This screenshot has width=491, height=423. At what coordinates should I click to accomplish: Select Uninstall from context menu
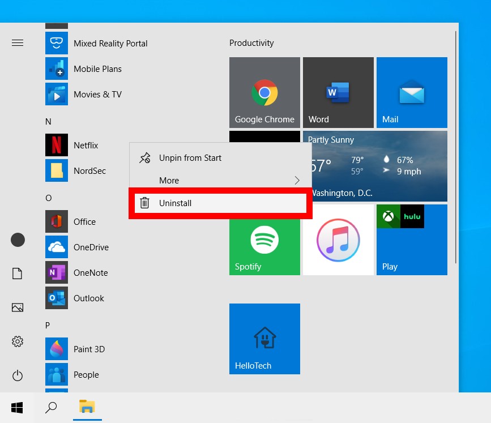point(220,203)
